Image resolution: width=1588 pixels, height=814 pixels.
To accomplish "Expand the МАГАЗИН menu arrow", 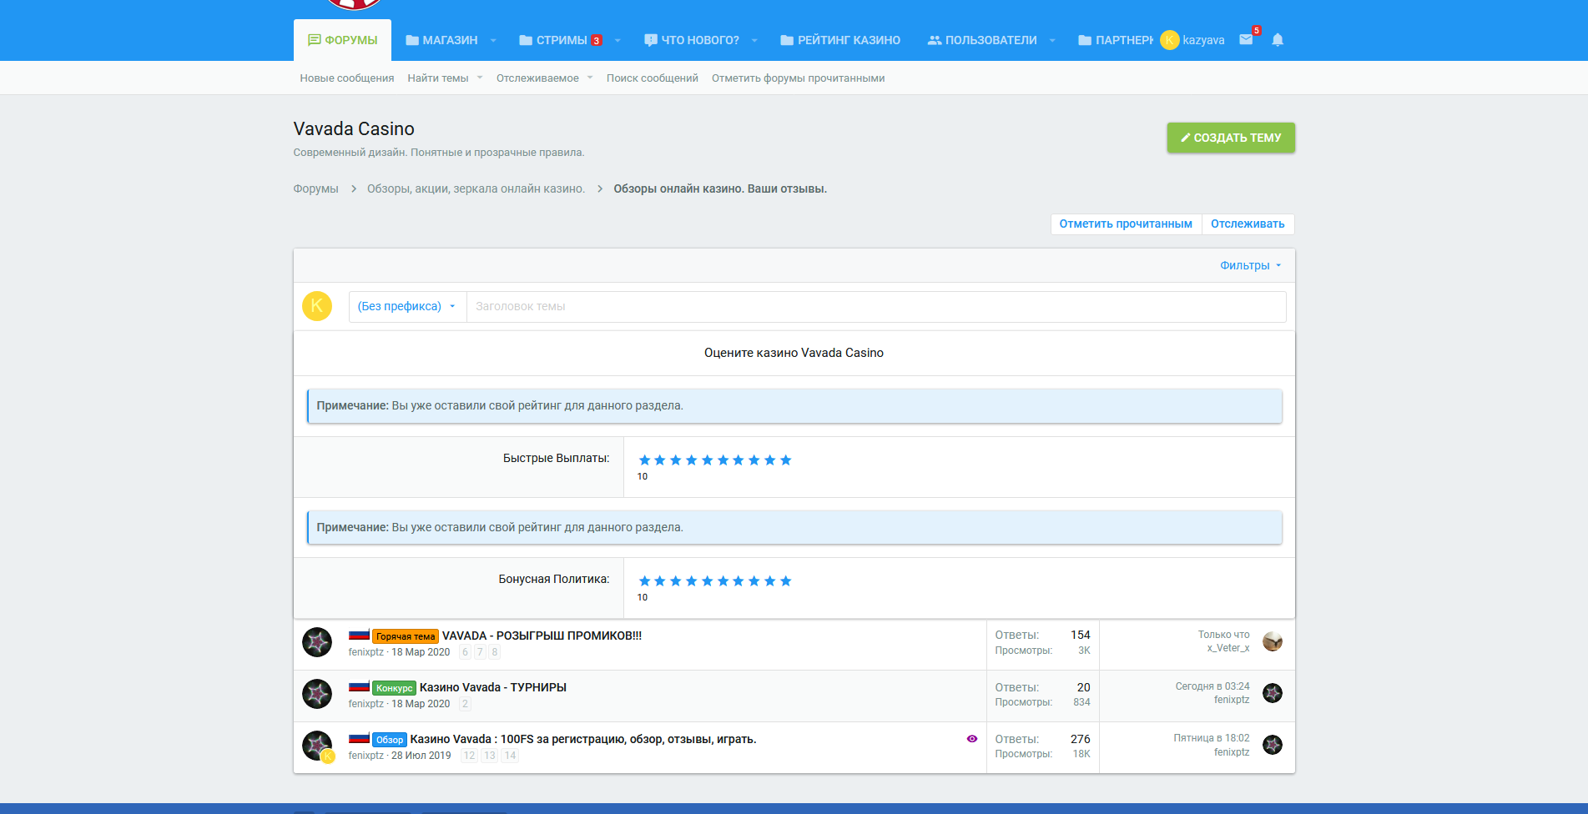I will tap(493, 40).
